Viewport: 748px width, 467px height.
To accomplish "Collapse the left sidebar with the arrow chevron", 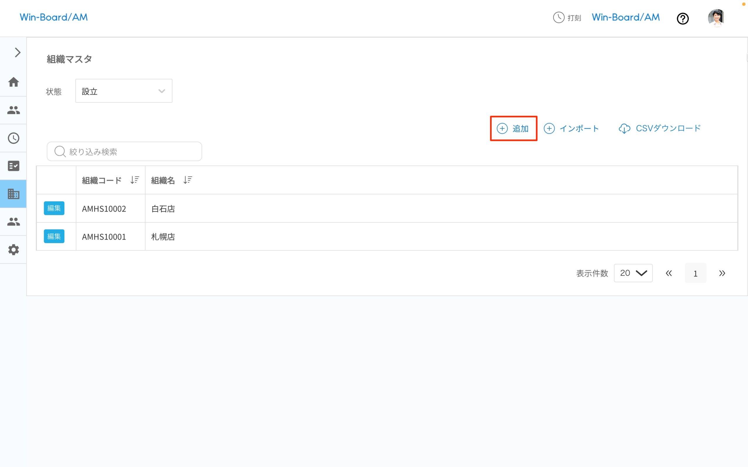I will tap(17, 52).
